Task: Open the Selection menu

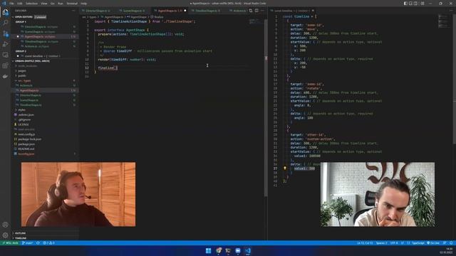Action: point(31,4)
